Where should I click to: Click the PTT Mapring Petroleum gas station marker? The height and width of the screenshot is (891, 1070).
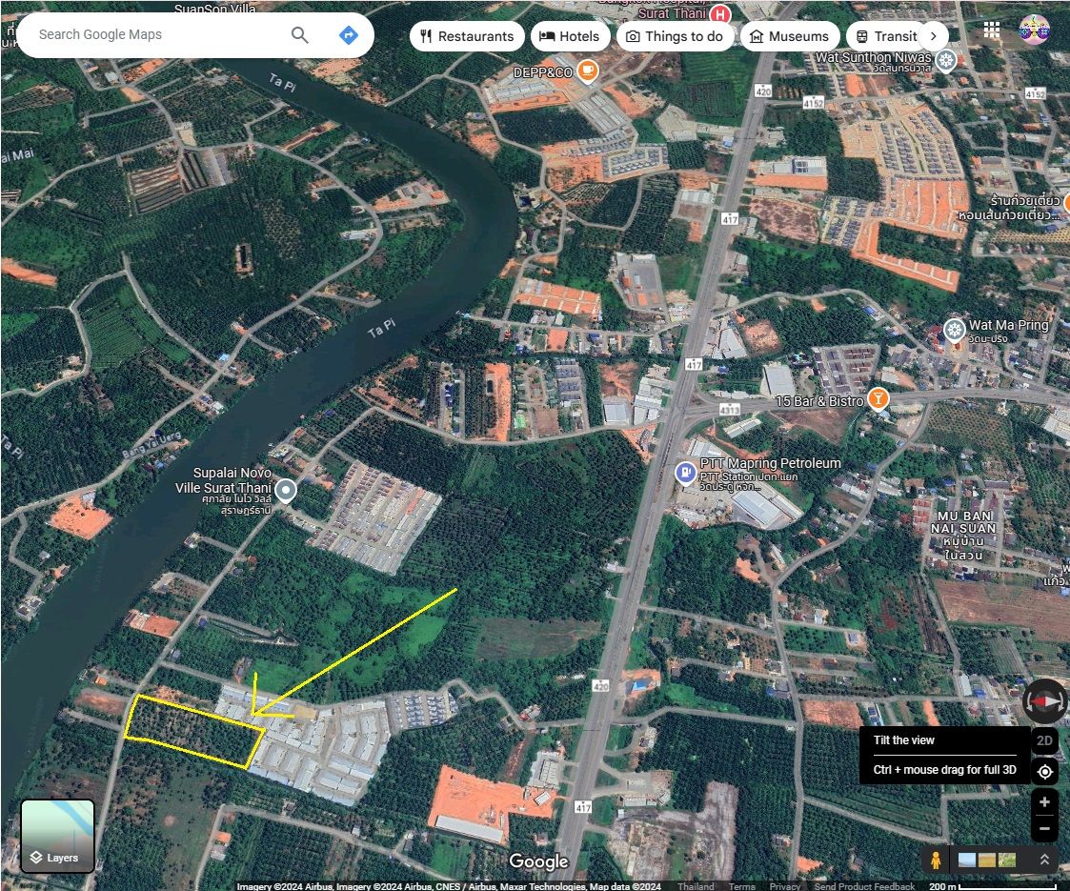click(685, 472)
